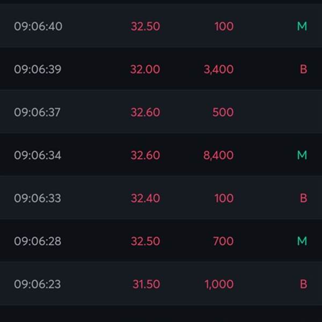Click the red B marker at 09:06:33
The width and height of the screenshot is (322, 322).
(304, 198)
